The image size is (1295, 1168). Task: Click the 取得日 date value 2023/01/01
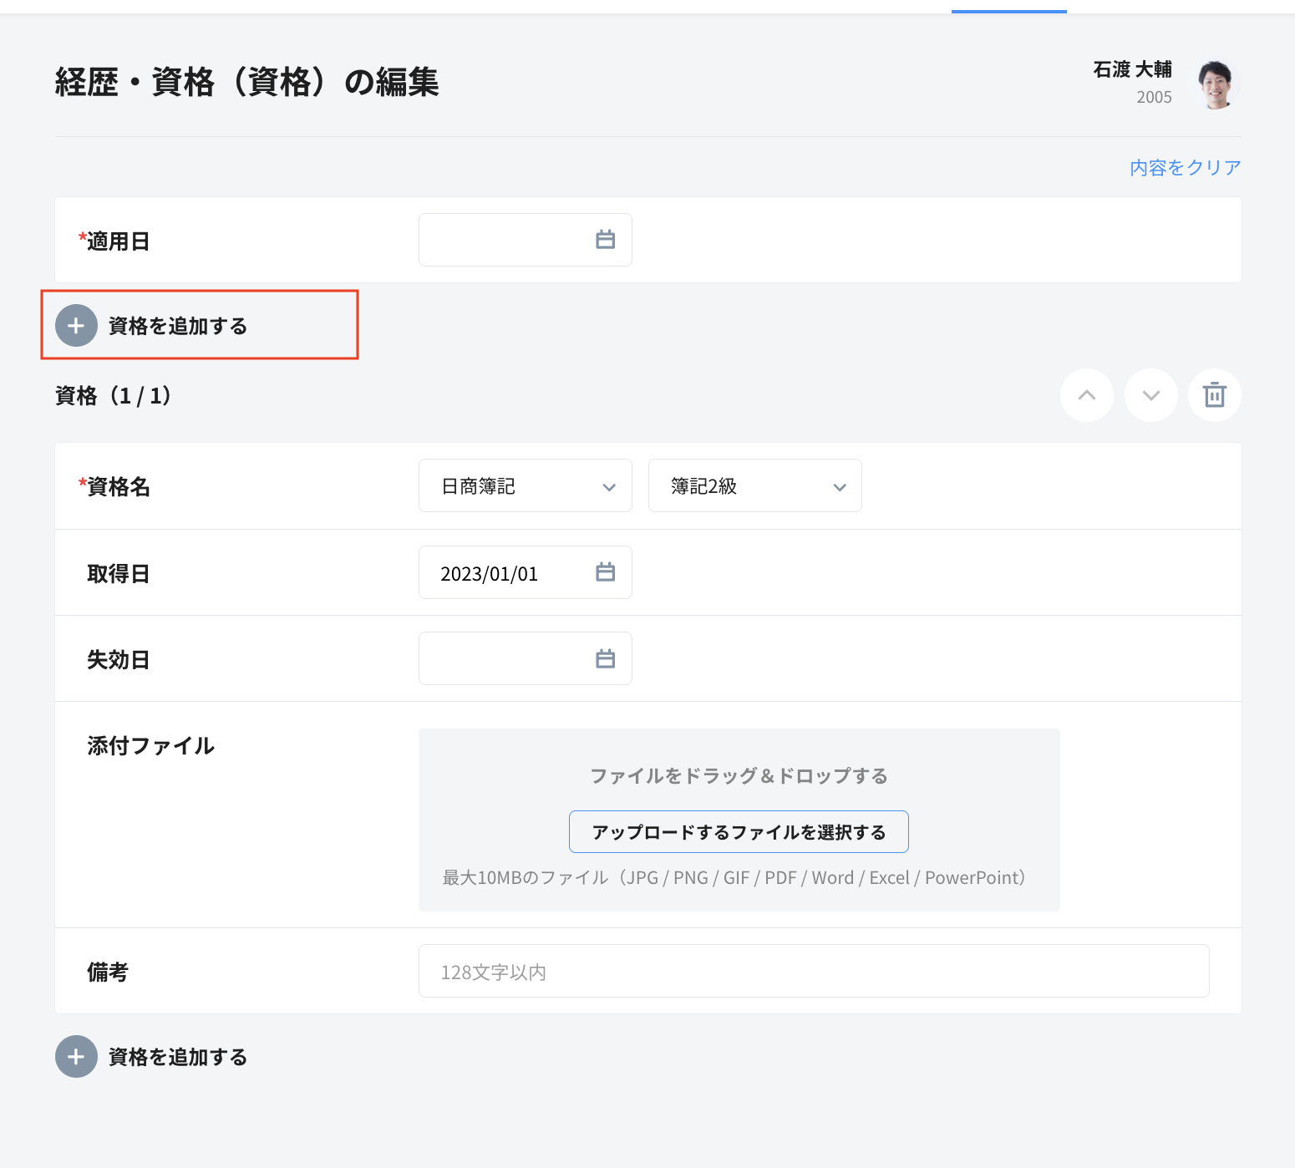pos(490,574)
